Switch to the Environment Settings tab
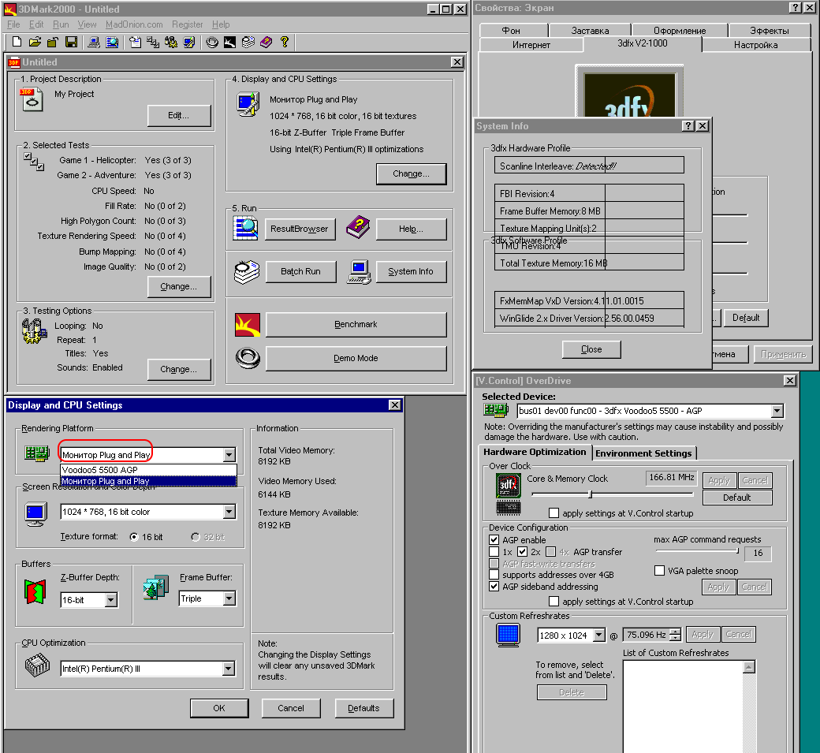This screenshot has height=753, width=820. click(643, 453)
